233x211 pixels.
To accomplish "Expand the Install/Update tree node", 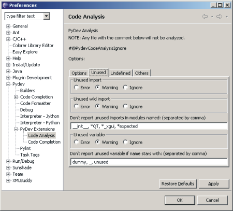I will tap(8, 65).
